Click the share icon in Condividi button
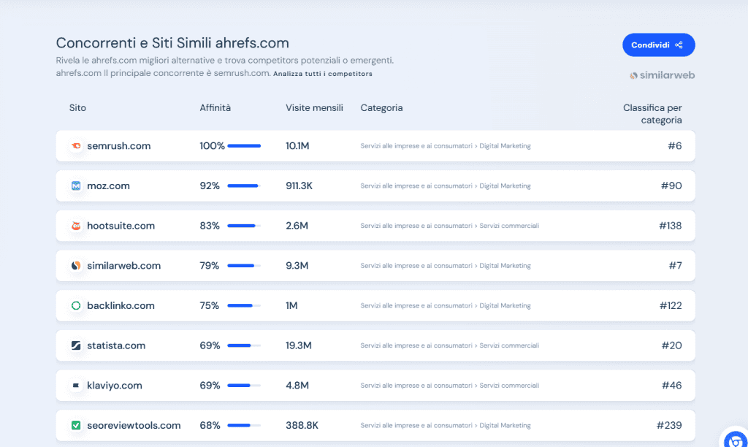This screenshot has width=748, height=447. click(x=679, y=45)
